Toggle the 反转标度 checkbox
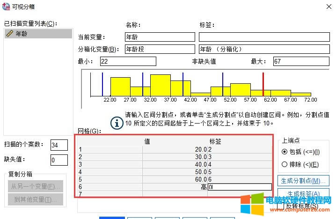336x219 pixels. pyautogui.click(x=281, y=206)
